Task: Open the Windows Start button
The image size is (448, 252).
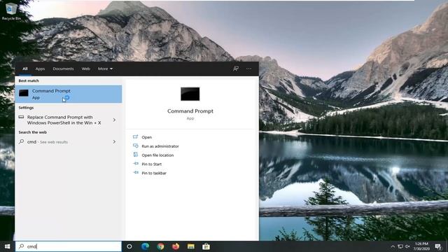Action: tap(8, 246)
